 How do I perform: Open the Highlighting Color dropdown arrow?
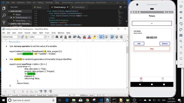(x=97, y=37)
